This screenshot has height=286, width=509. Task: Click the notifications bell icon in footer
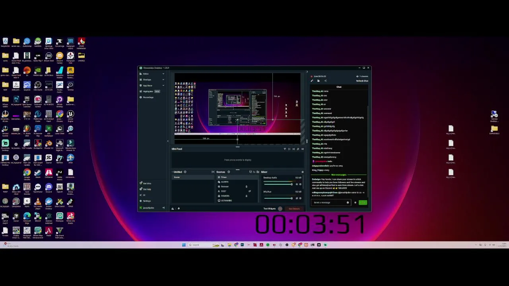[179, 209]
